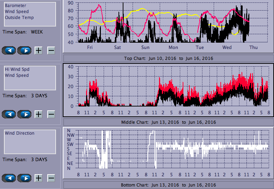Screen dimensions: 274x189
Task: Choose Wind Speed in top chart list
Action: point(17,12)
